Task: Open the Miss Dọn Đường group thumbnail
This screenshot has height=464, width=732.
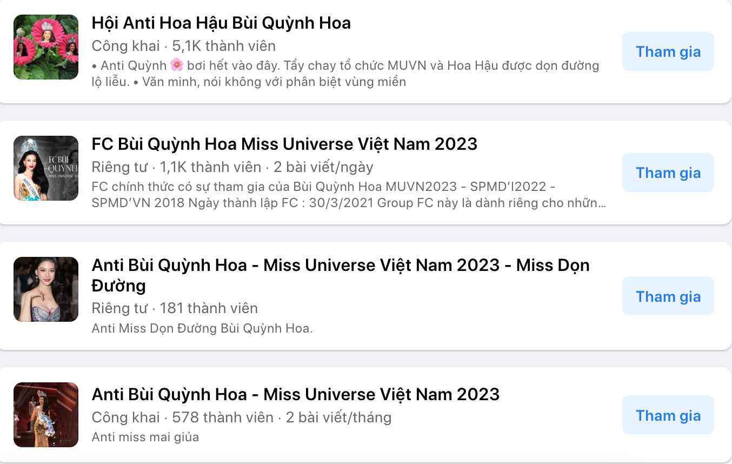Action: (x=46, y=289)
